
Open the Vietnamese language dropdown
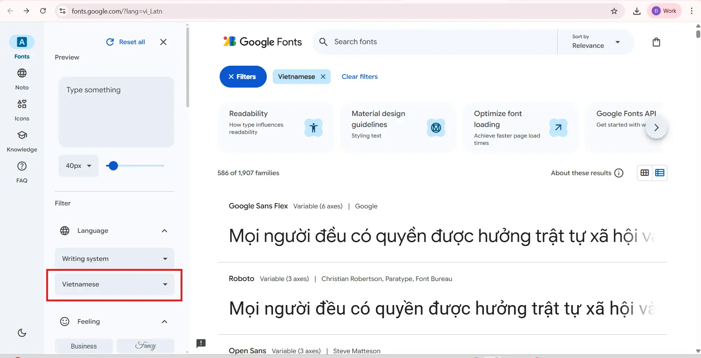(114, 284)
